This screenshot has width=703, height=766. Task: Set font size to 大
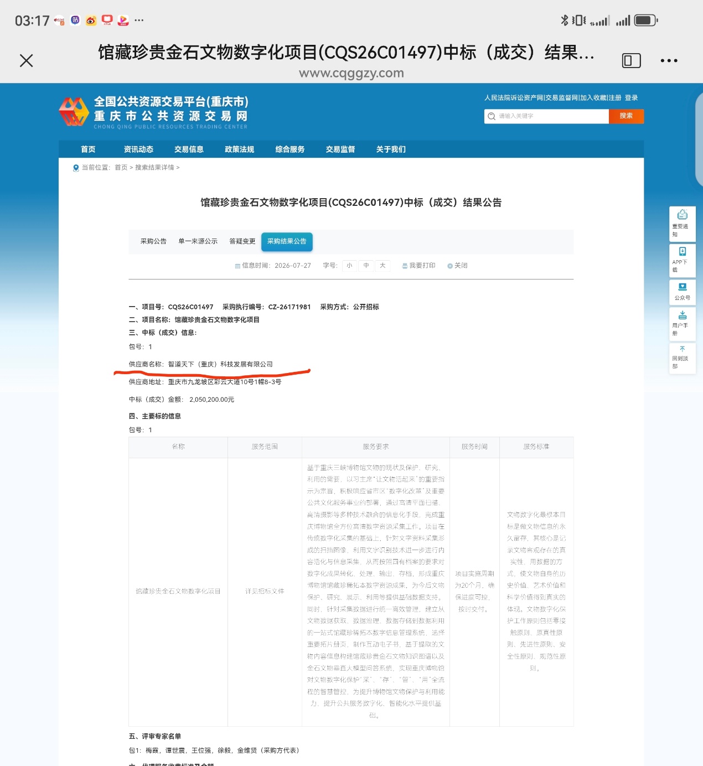tap(382, 266)
